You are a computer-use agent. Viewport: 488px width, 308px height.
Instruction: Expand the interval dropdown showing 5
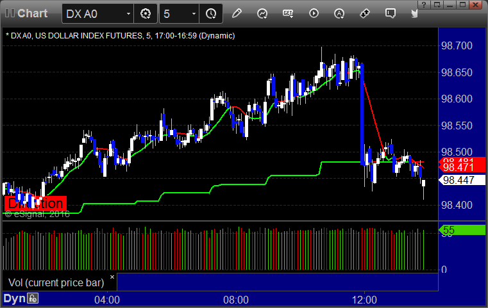click(194, 13)
